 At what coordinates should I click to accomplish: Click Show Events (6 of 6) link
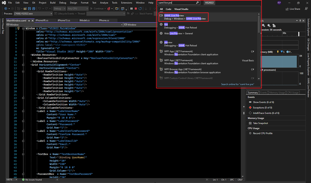click(x=263, y=102)
